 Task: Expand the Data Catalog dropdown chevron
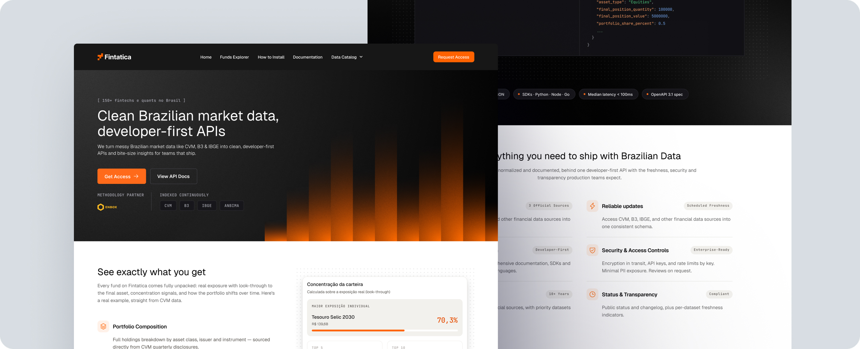click(361, 57)
